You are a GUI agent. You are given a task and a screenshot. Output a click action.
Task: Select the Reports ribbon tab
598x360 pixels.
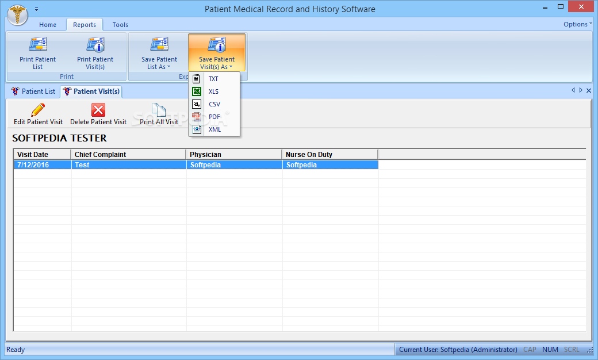[85, 25]
